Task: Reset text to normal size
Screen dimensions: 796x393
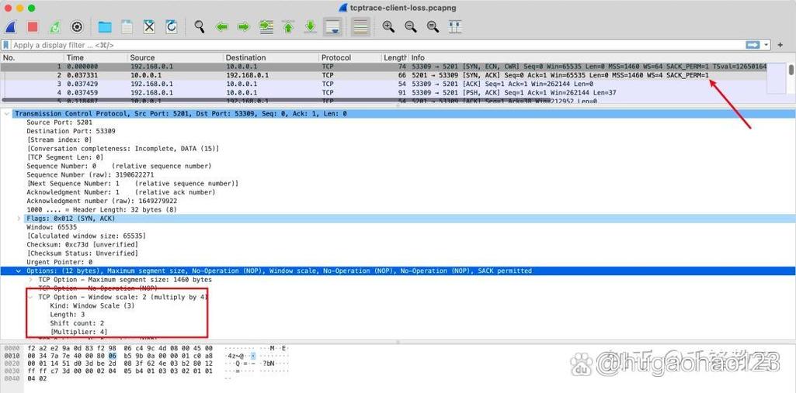Action: pos(433,26)
